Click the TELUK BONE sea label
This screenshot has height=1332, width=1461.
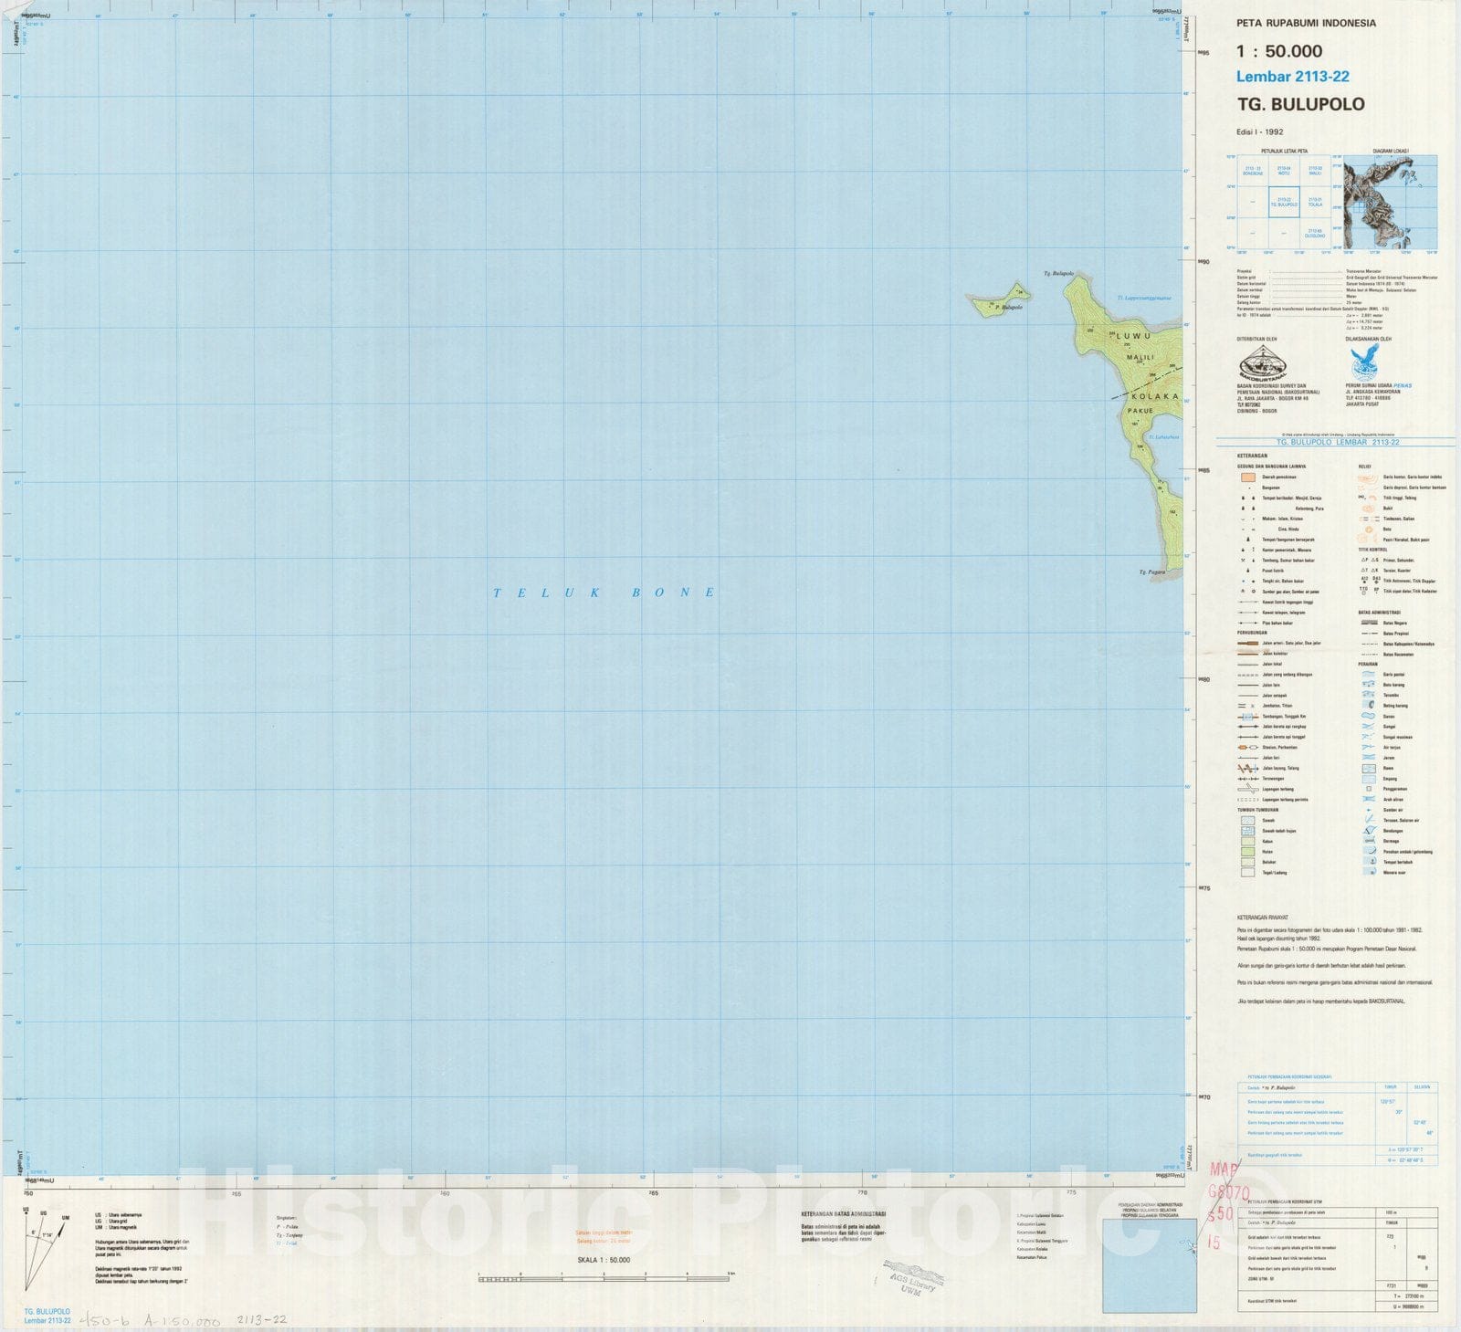coord(604,593)
